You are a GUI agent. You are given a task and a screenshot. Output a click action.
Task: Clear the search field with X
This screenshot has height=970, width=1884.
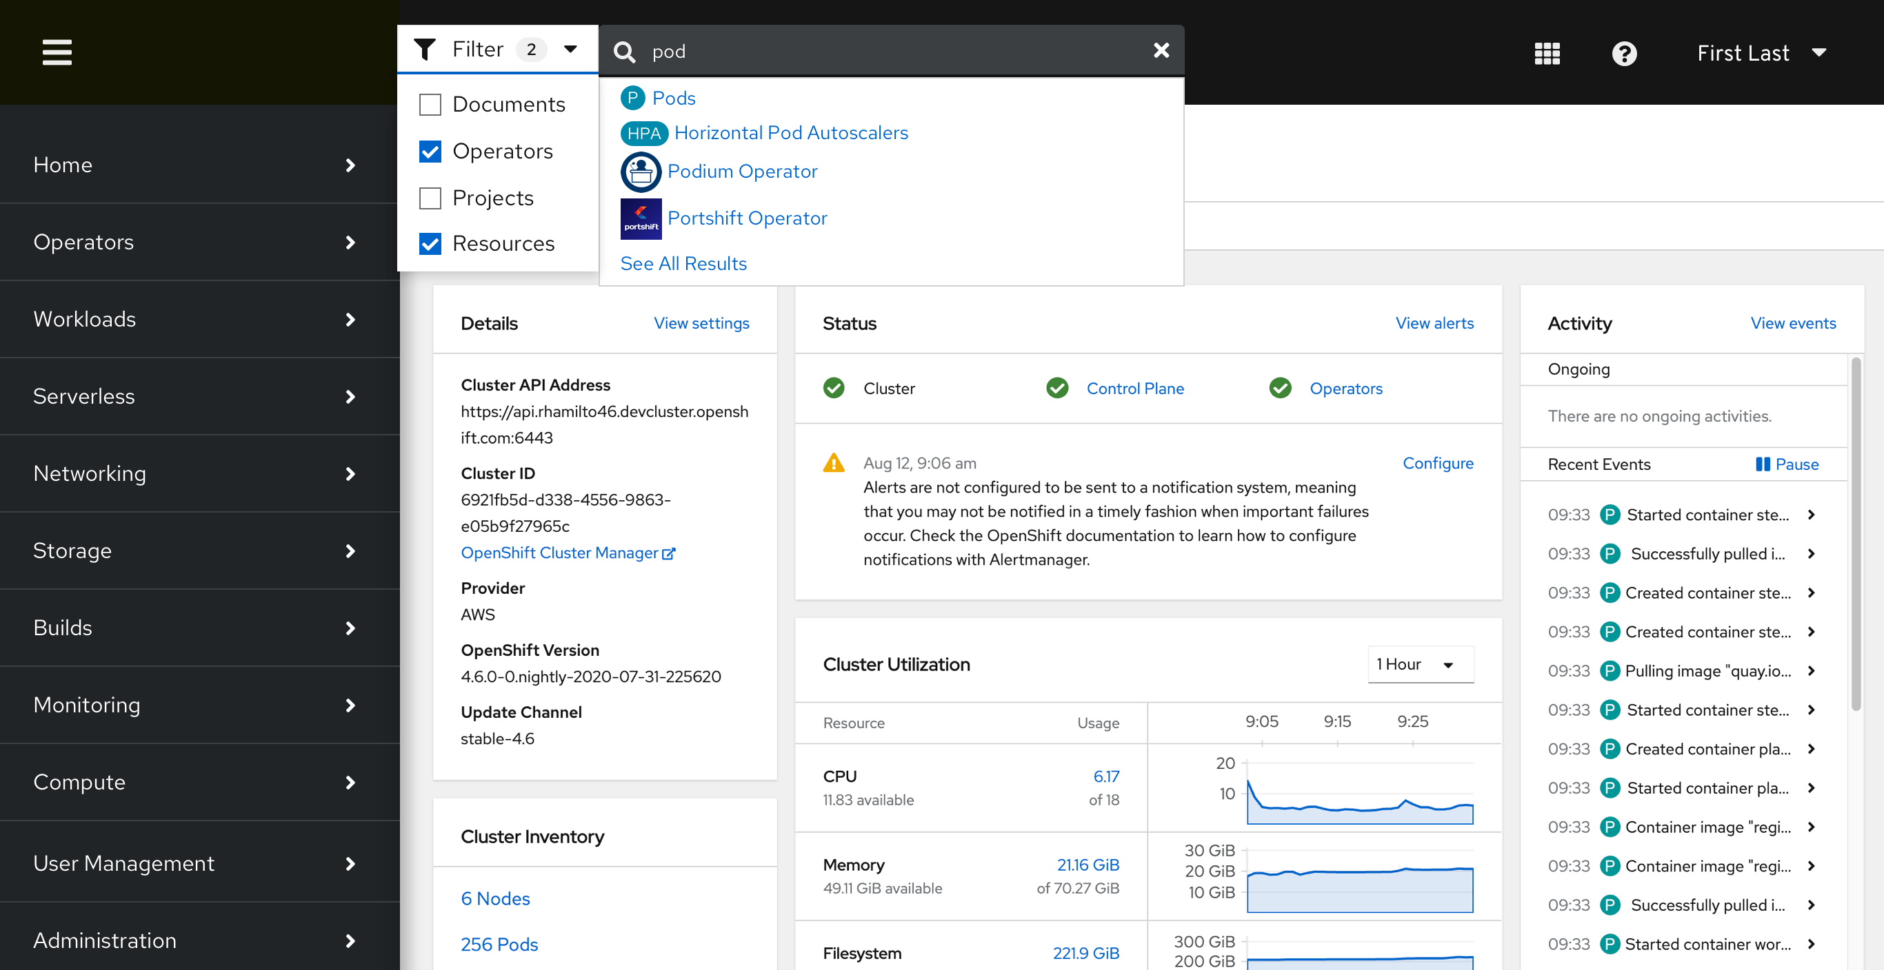[1161, 50]
